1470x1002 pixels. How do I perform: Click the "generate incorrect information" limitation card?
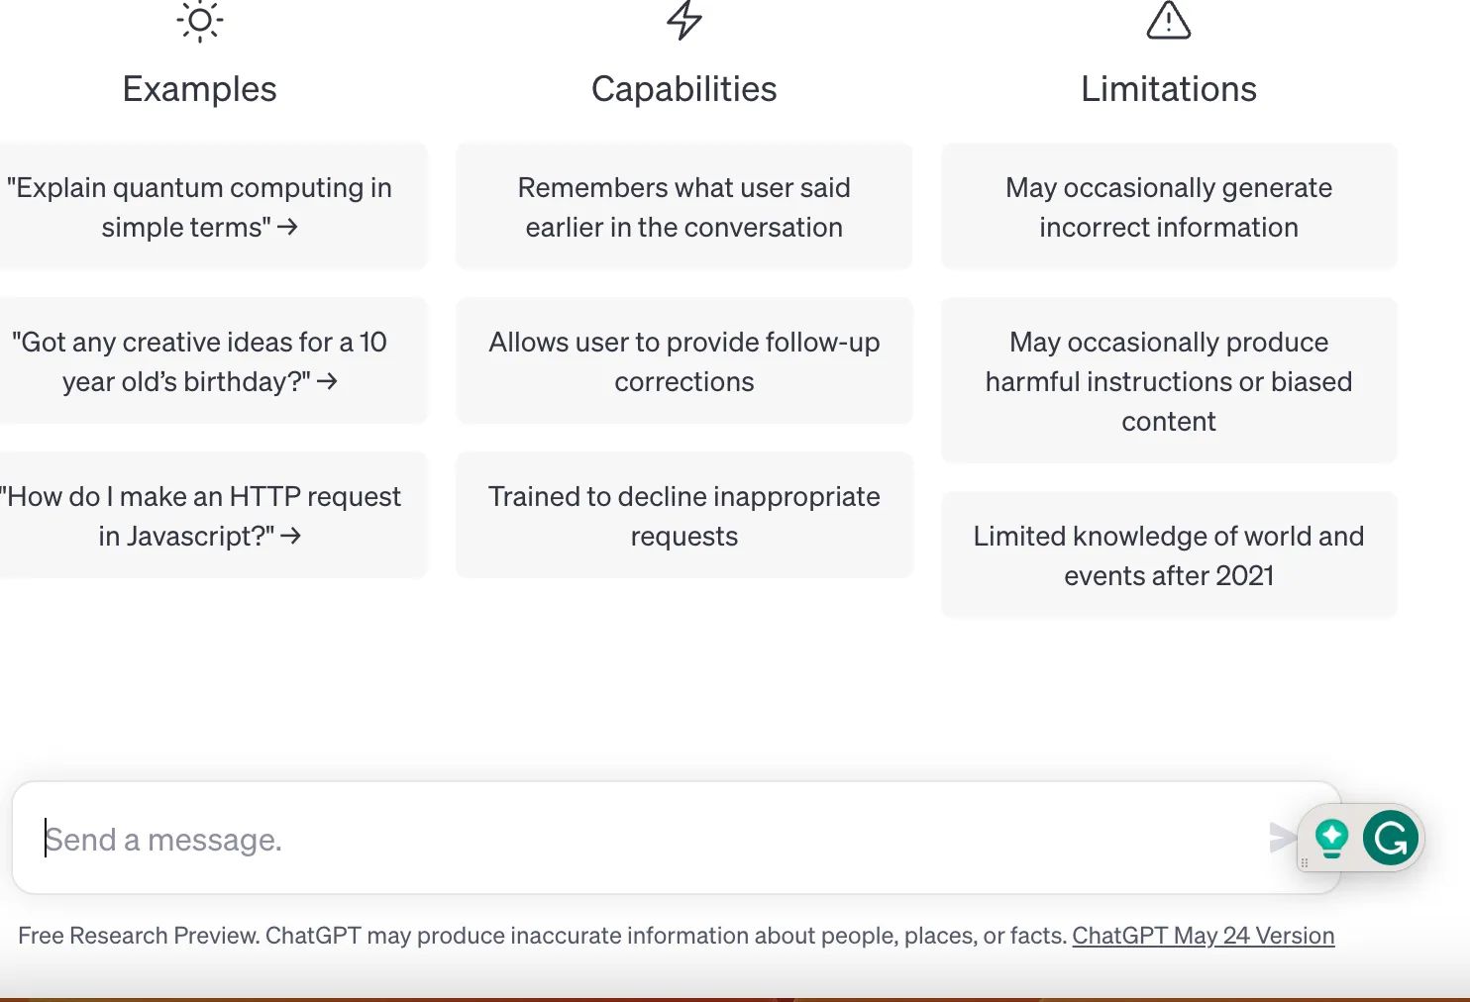pyautogui.click(x=1169, y=207)
